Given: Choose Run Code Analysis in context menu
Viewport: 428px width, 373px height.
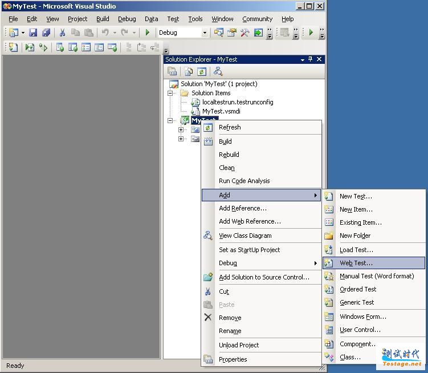Looking at the screenshot, I should (244, 181).
